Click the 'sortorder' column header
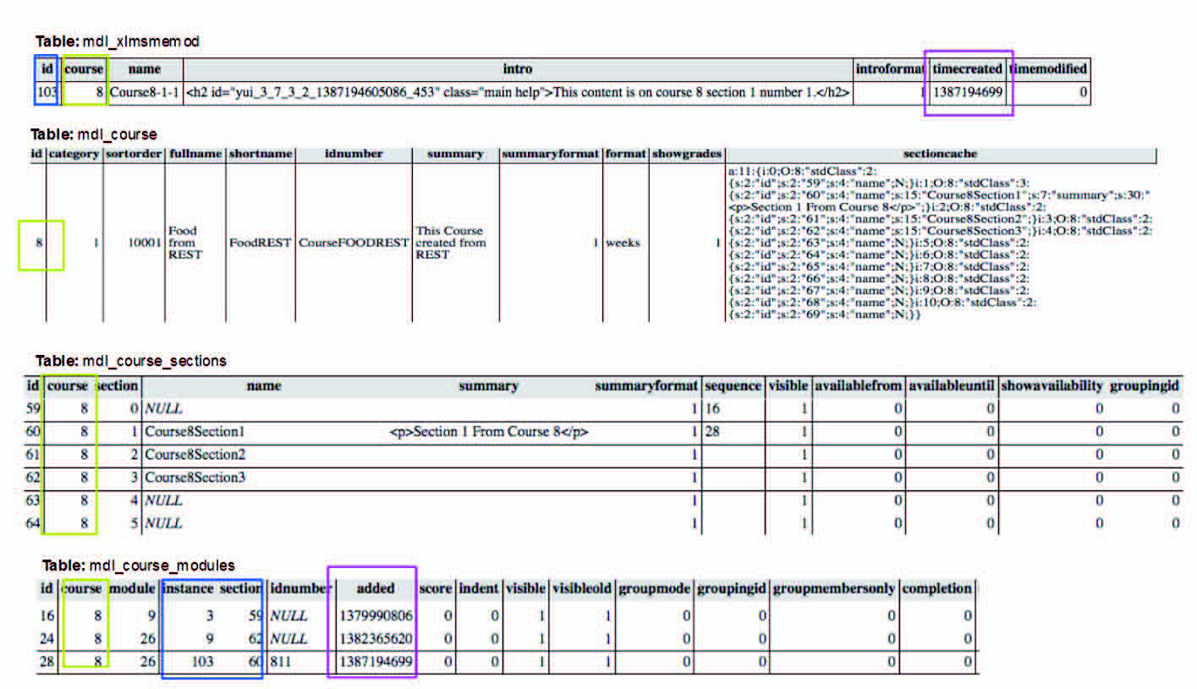This screenshot has width=1197, height=689. pos(134,154)
